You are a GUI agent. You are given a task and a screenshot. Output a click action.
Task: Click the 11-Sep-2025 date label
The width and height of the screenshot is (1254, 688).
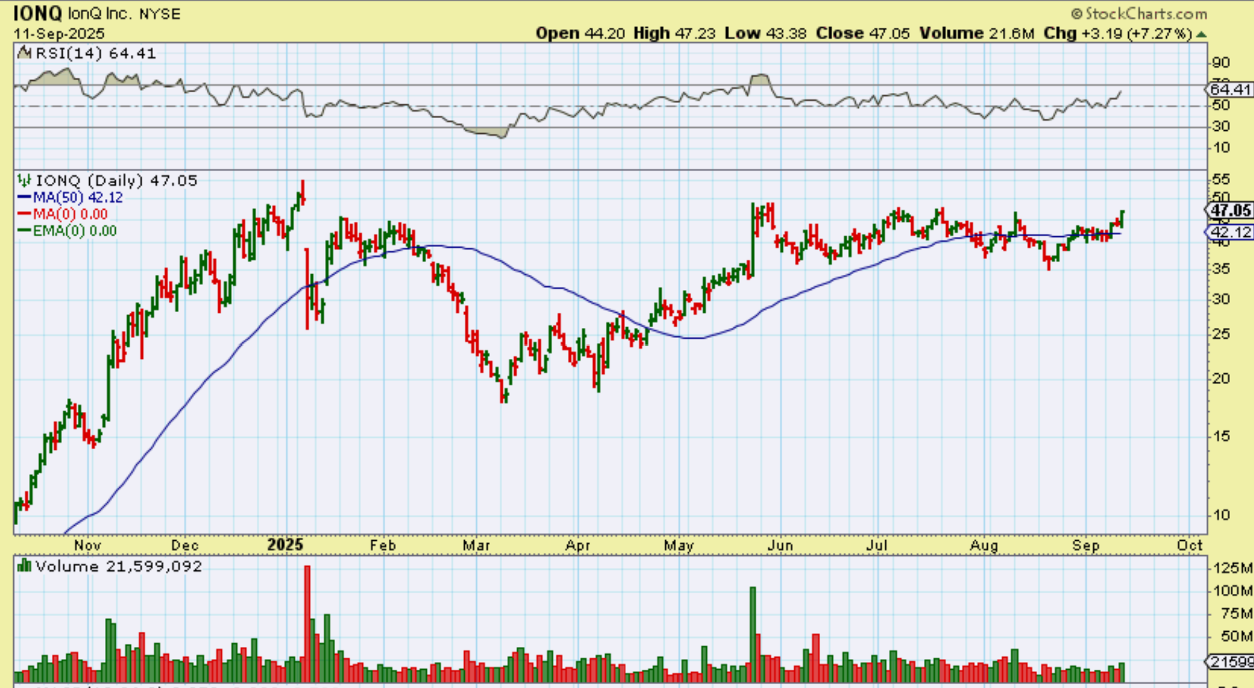click(59, 33)
